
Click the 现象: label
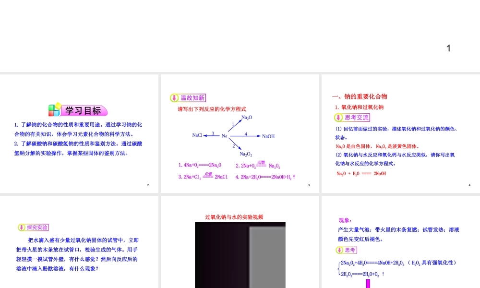coord(345,220)
